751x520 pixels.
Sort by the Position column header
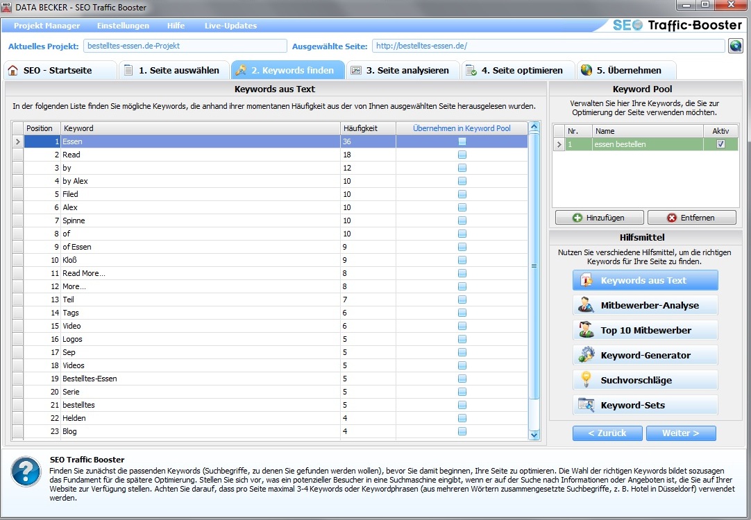(42, 128)
